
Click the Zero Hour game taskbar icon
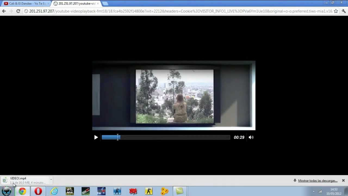pyautogui.click(x=86, y=191)
